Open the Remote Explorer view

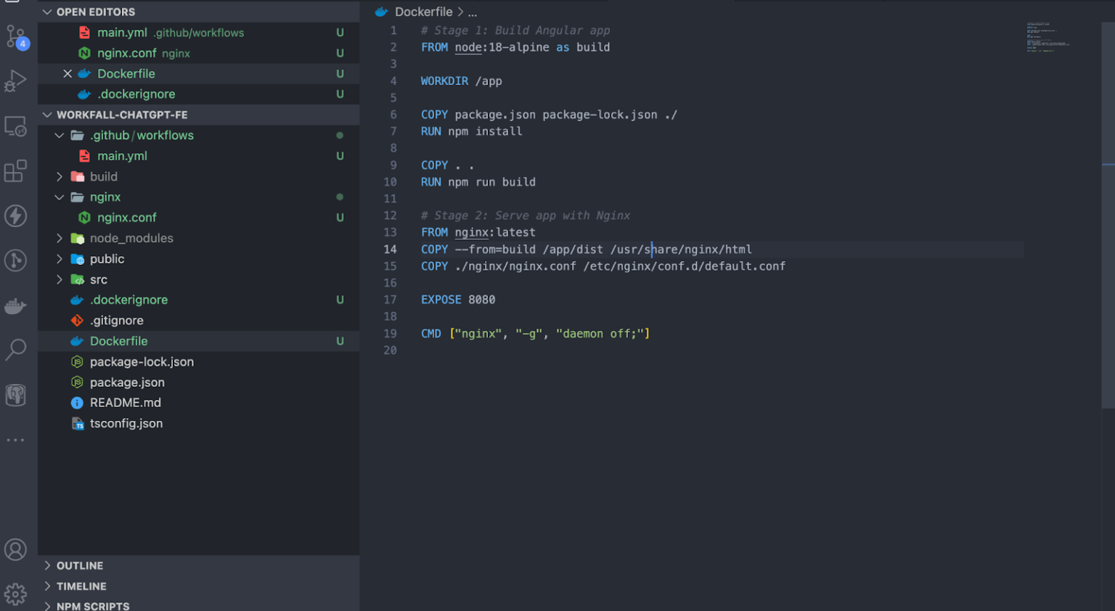click(15, 125)
